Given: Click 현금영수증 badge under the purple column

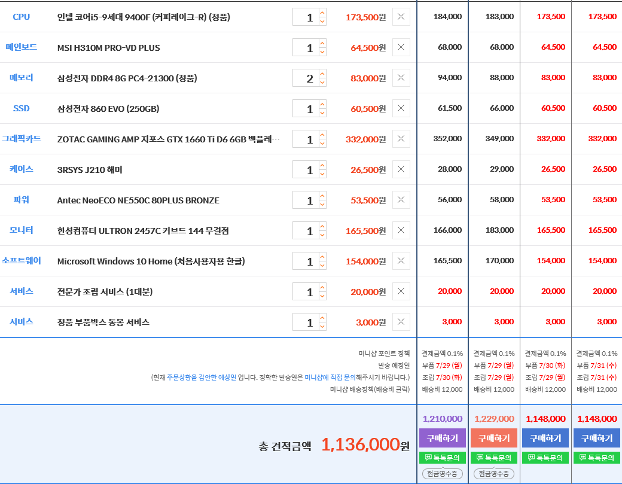Looking at the screenshot, I should [443, 474].
